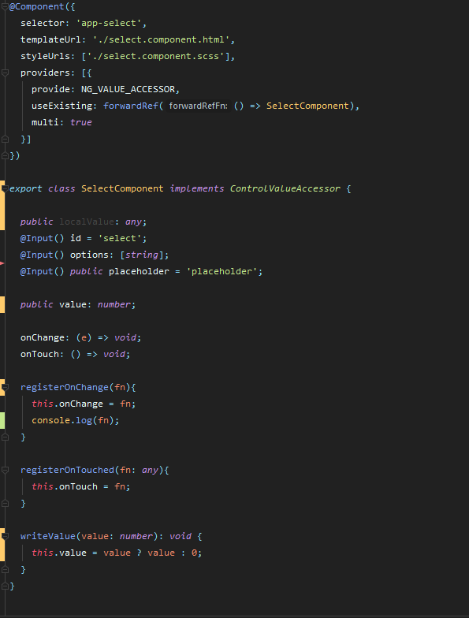Click the void return type of writeValue
Viewport: 469px width, 618px height.
pos(180,536)
